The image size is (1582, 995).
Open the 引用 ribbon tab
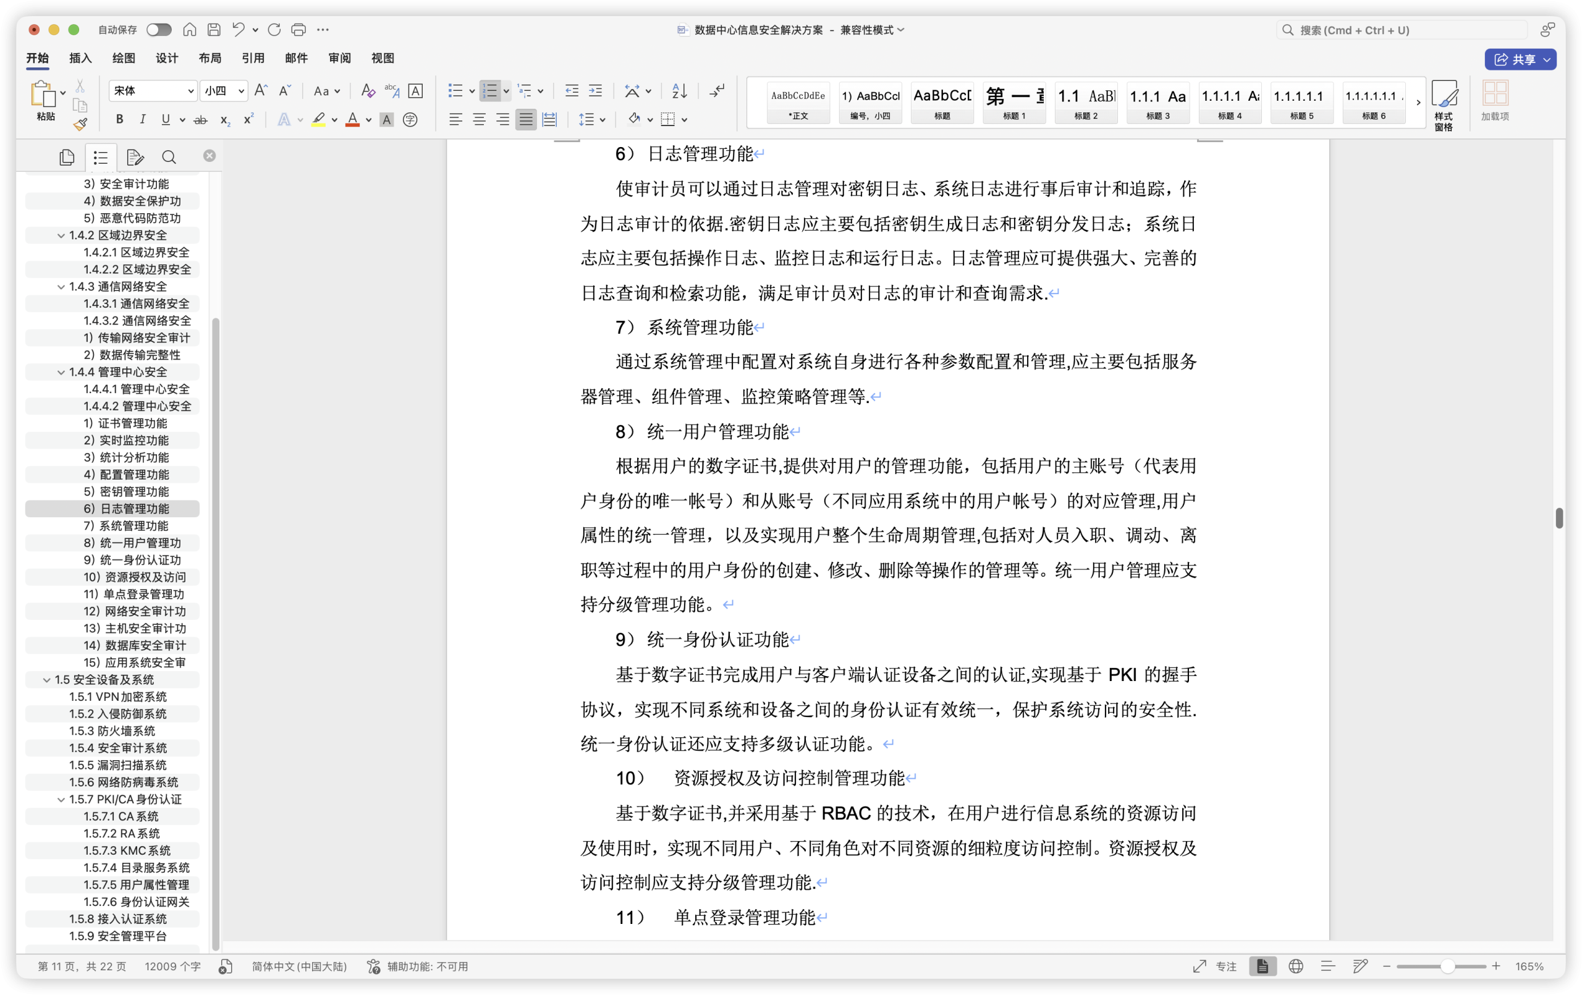click(x=253, y=59)
